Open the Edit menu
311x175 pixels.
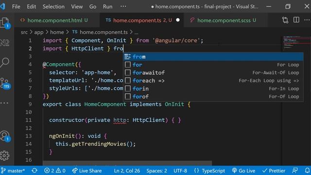[31, 6]
